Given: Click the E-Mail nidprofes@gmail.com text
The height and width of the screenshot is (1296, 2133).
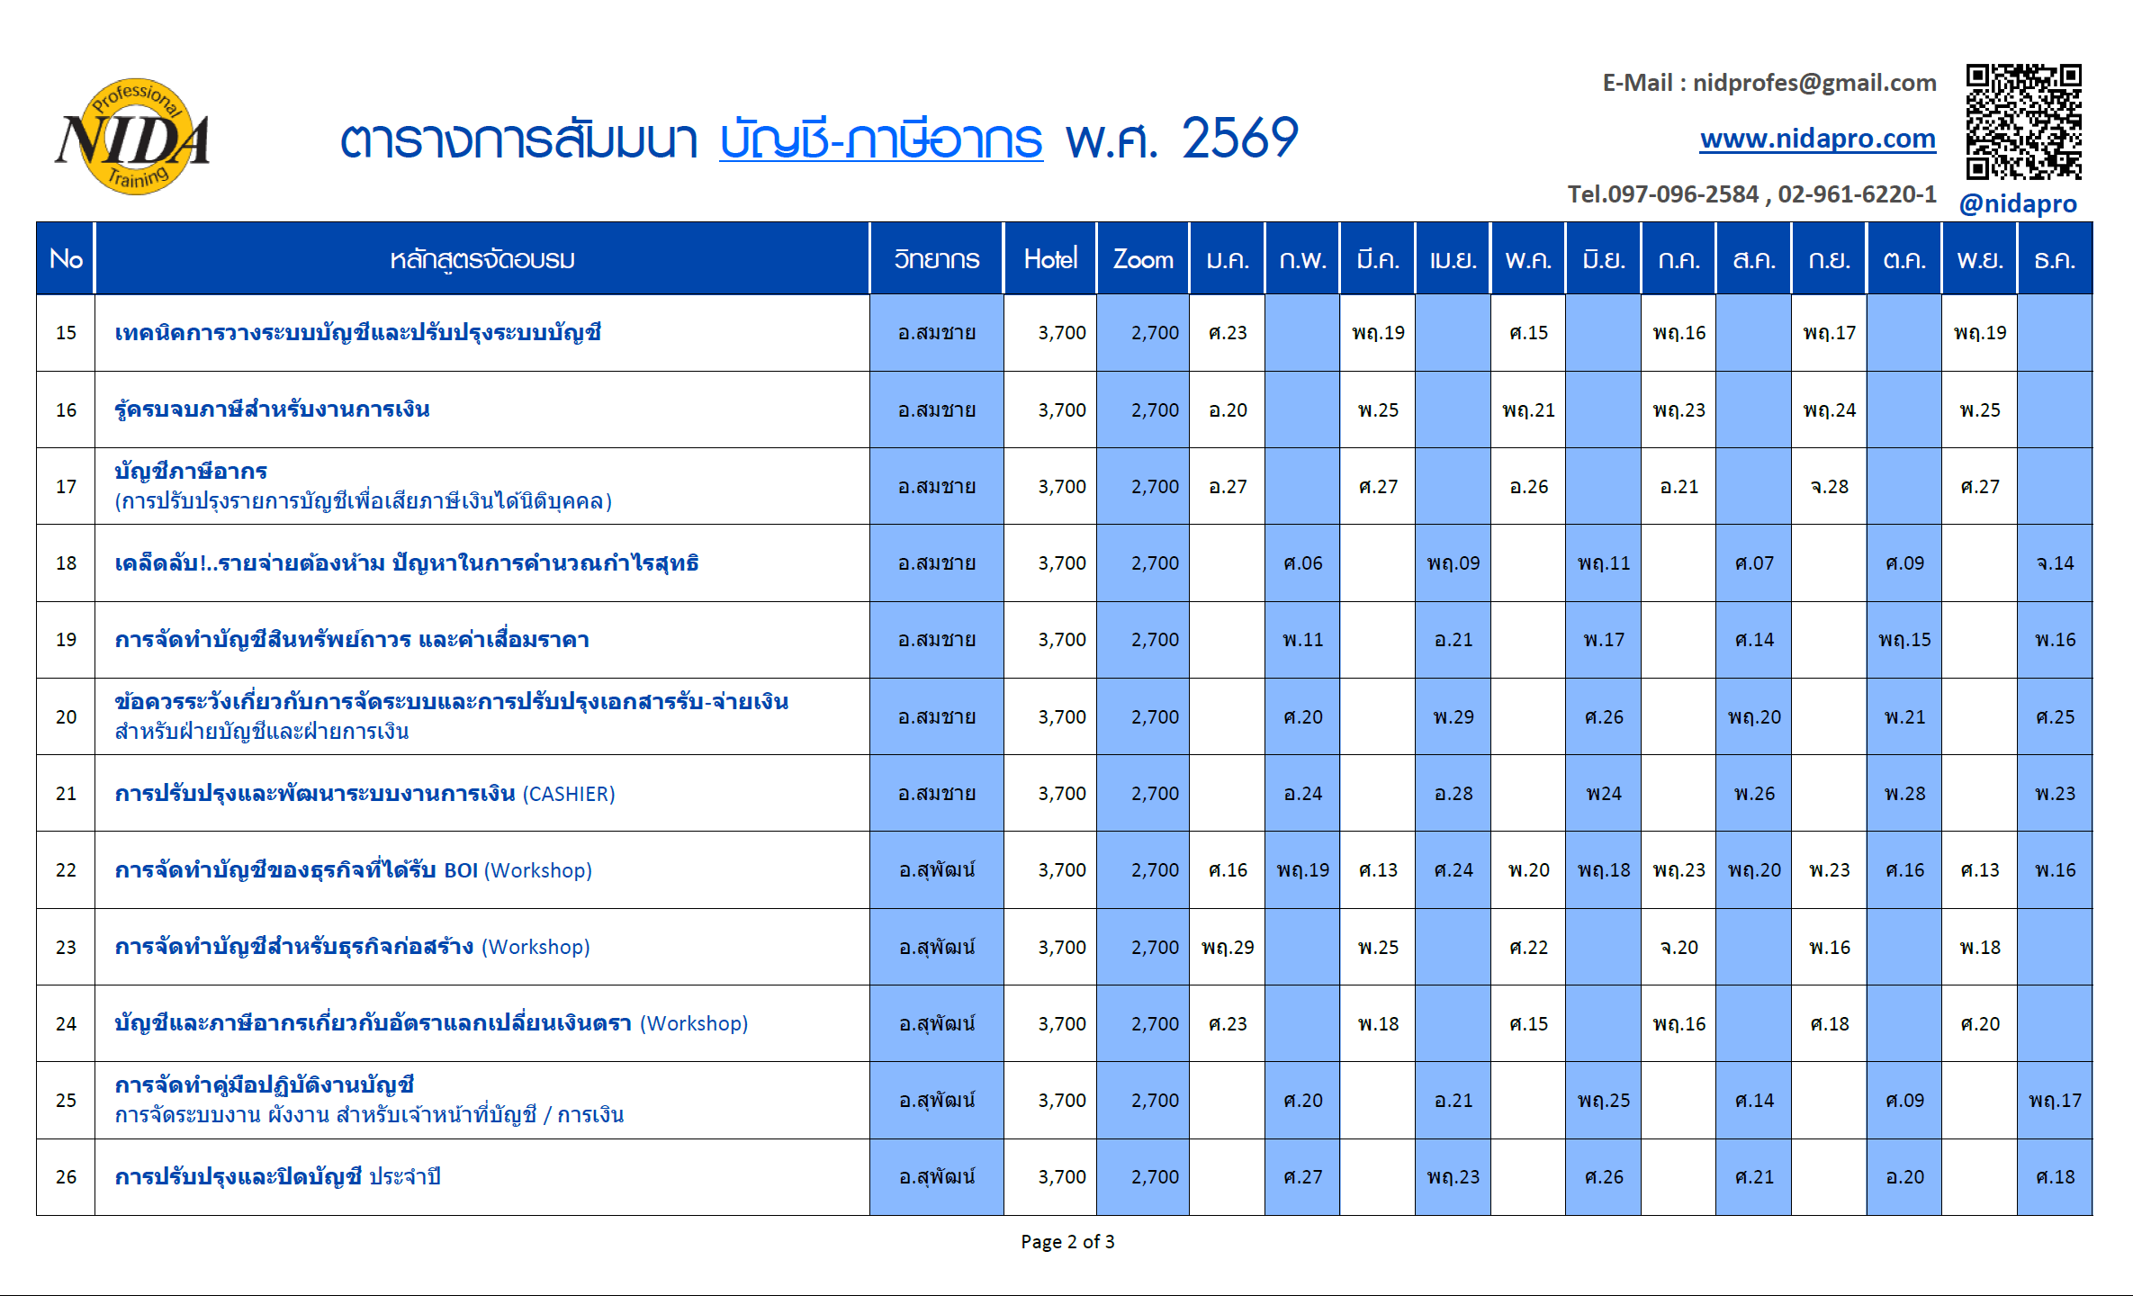Looking at the screenshot, I should pos(1768,83).
